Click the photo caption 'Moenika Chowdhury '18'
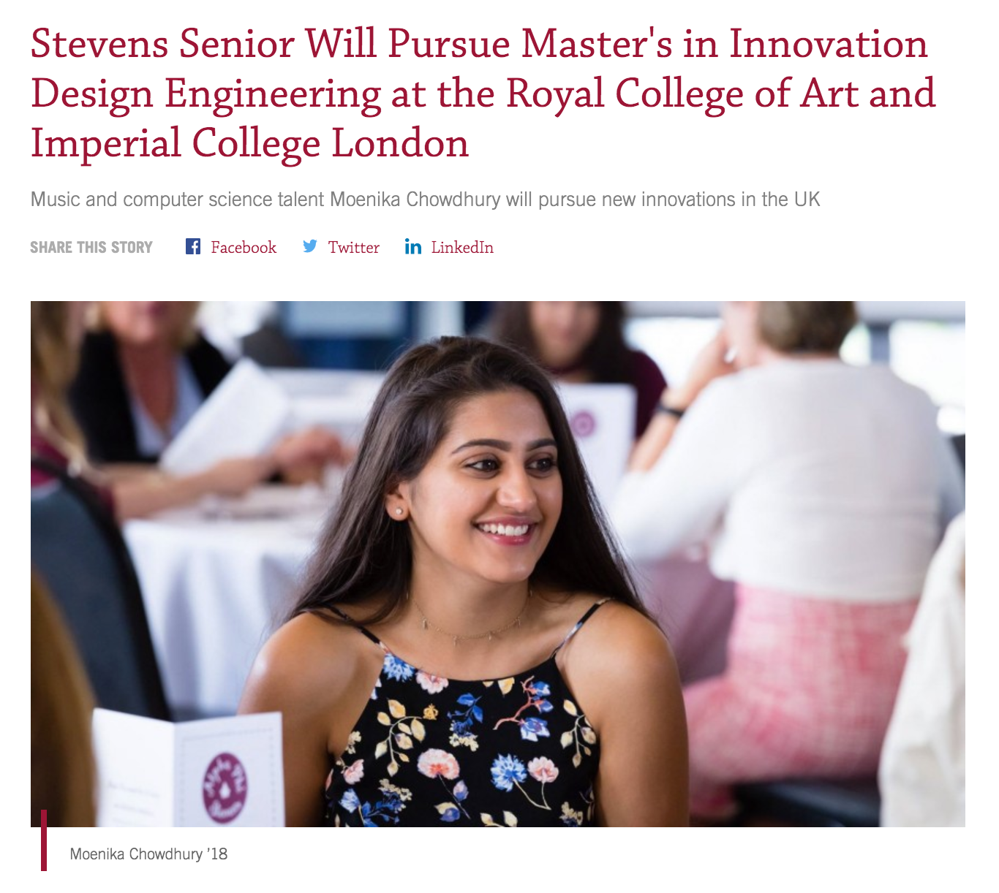Viewport: 999px width, 893px height. 148,854
